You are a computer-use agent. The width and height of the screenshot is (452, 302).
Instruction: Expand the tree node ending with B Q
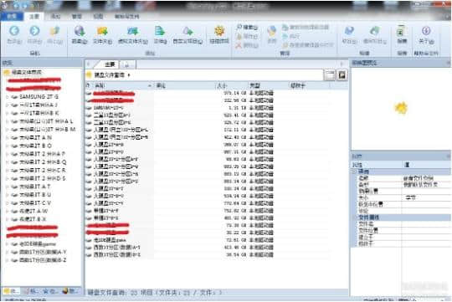(8, 162)
